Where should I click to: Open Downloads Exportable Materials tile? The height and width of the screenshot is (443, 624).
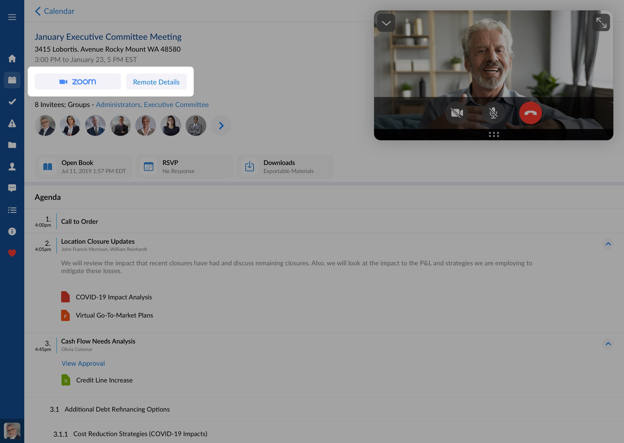pos(285,167)
